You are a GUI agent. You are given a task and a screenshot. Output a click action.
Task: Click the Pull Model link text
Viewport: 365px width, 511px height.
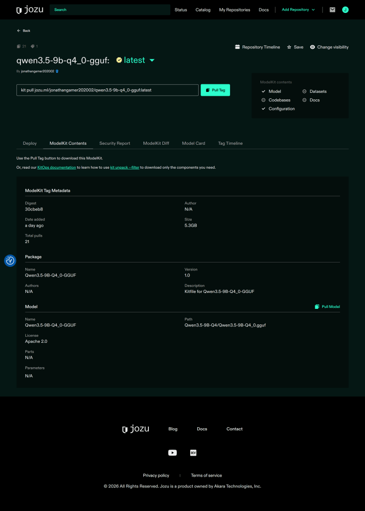point(331,307)
